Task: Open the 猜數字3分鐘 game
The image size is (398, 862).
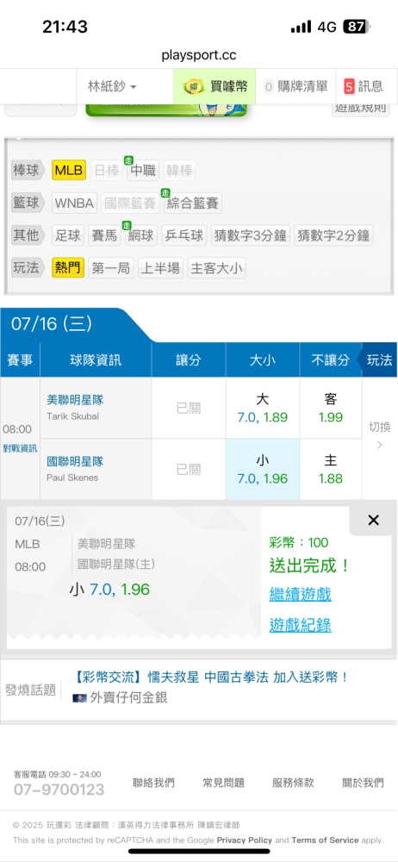Action: (x=250, y=236)
